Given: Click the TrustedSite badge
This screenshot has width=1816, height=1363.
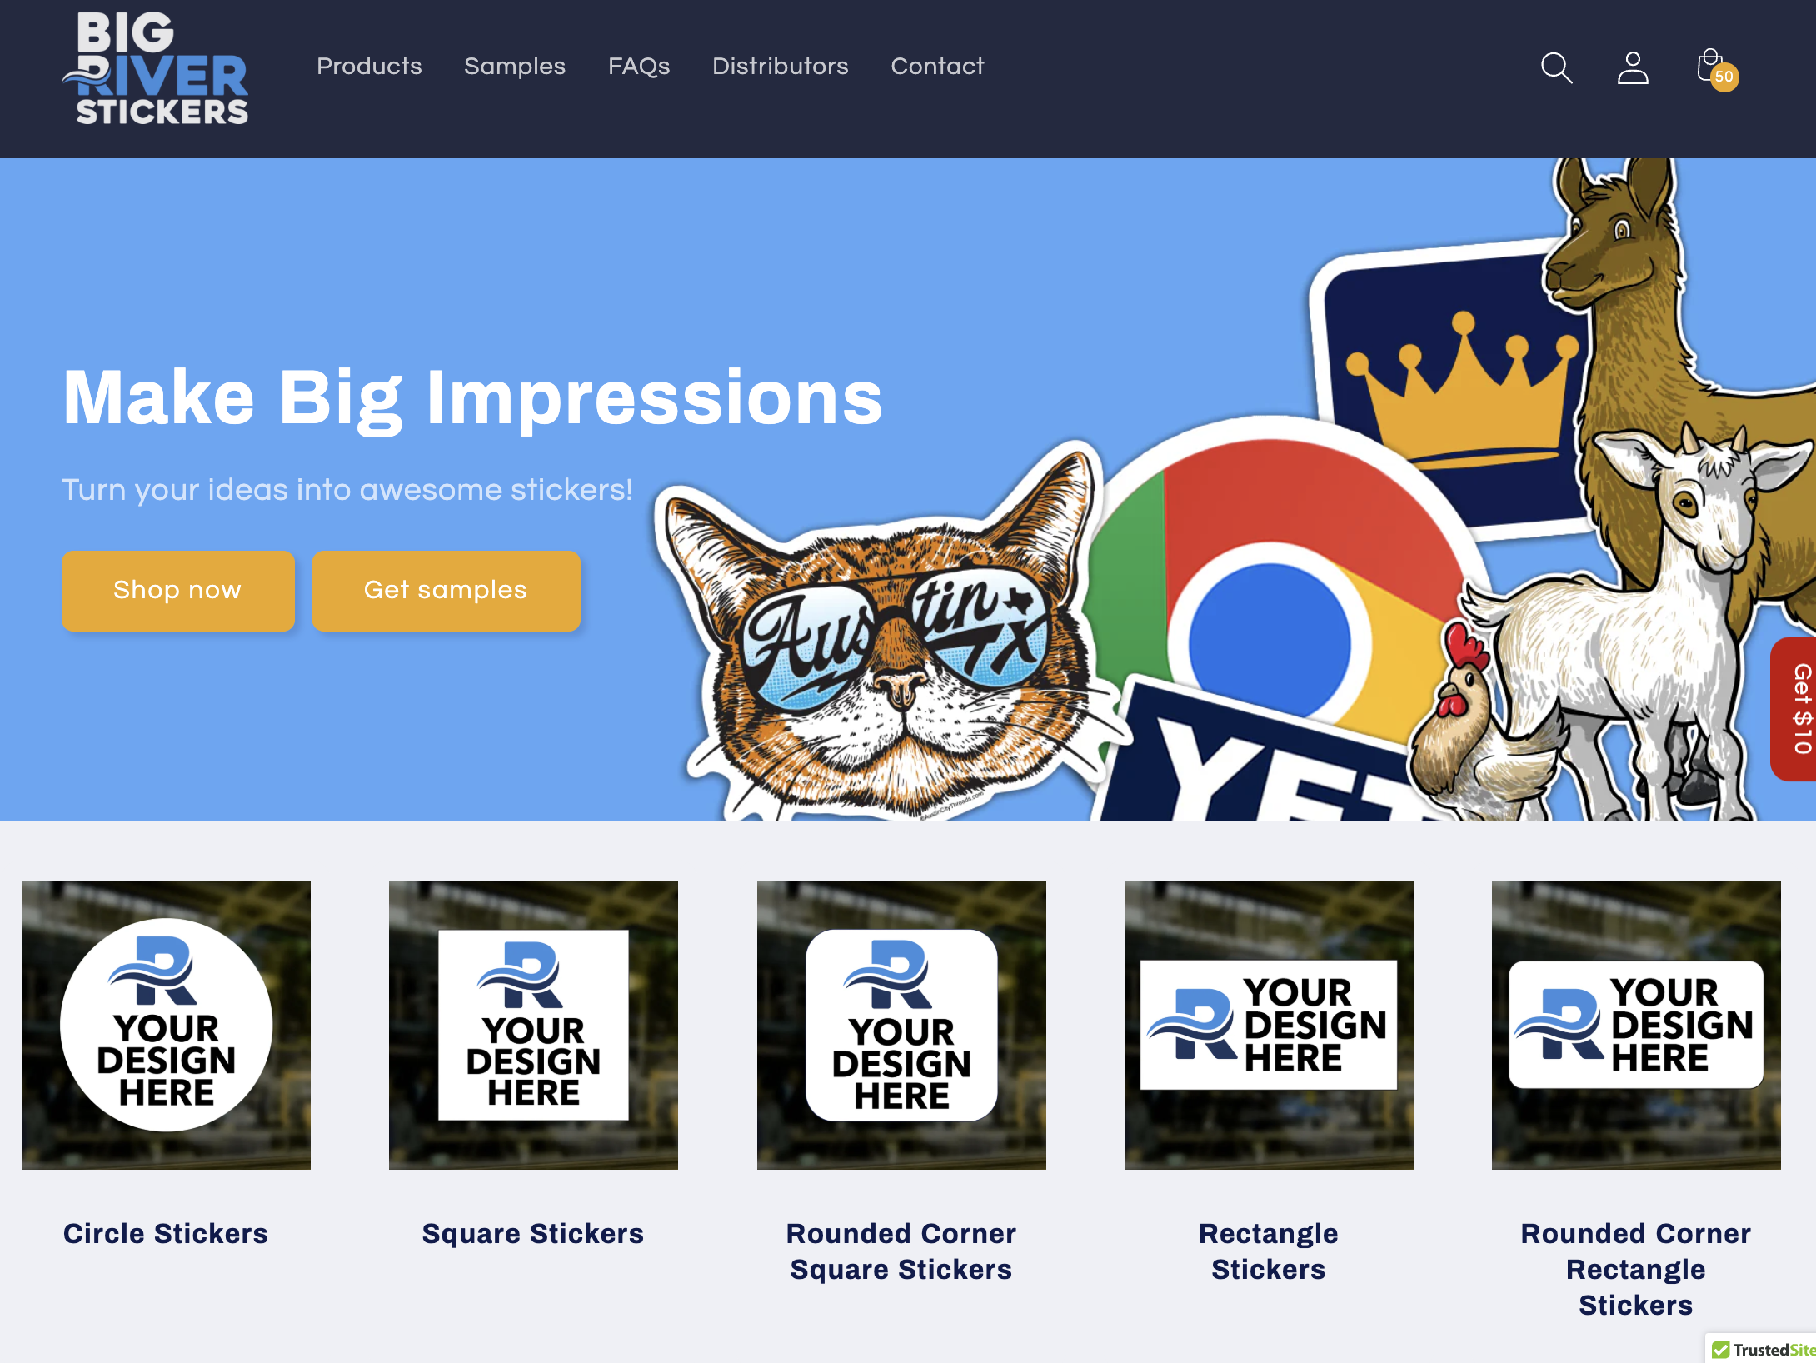Looking at the screenshot, I should 1762,1349.
